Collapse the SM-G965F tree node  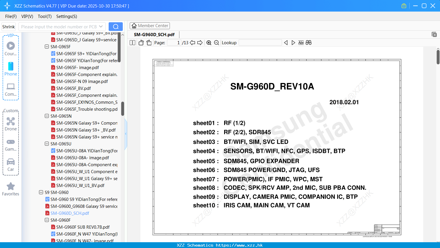click(47, 47)
